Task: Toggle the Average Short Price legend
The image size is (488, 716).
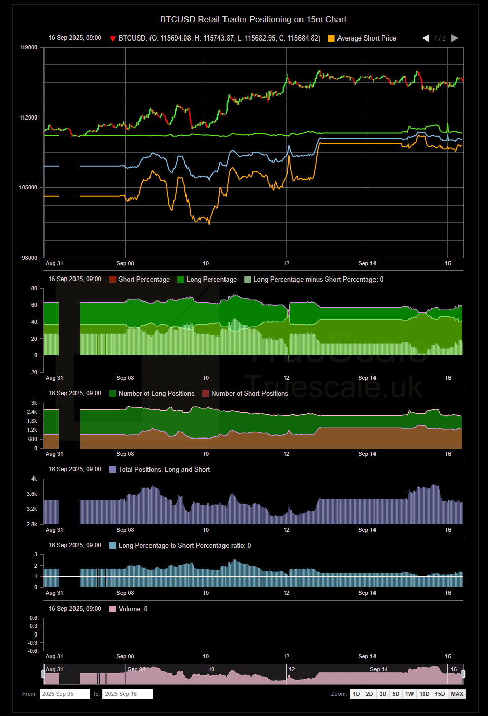Action: tap(331, 38)
